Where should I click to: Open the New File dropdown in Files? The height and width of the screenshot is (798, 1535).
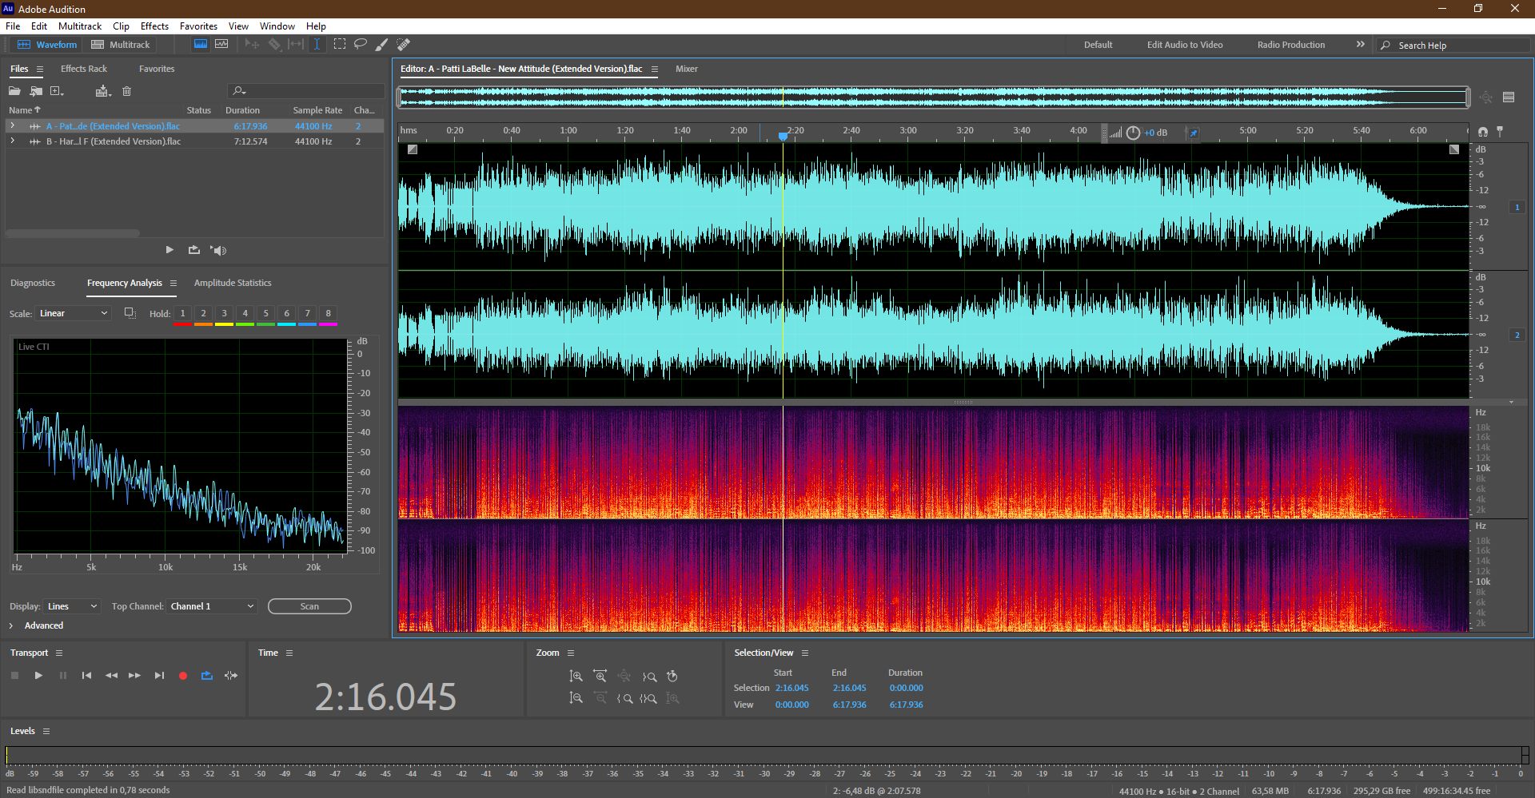coord(57,91)
